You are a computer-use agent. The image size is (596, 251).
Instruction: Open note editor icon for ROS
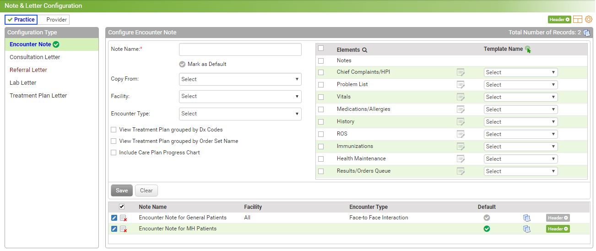tap(461, 134)
